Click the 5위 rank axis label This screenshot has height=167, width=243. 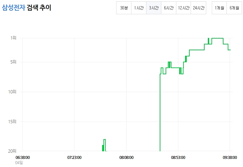13,62
